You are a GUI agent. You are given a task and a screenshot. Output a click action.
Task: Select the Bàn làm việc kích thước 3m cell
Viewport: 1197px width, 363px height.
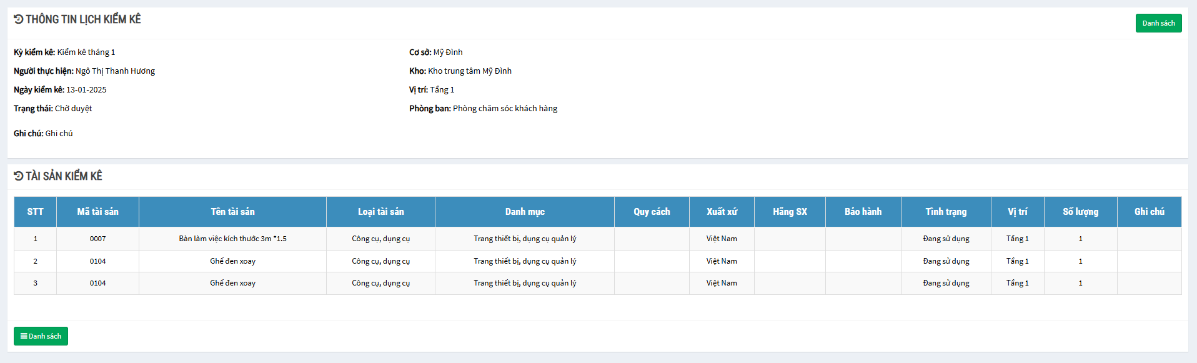pyautogui.click(x=232, y=239)
